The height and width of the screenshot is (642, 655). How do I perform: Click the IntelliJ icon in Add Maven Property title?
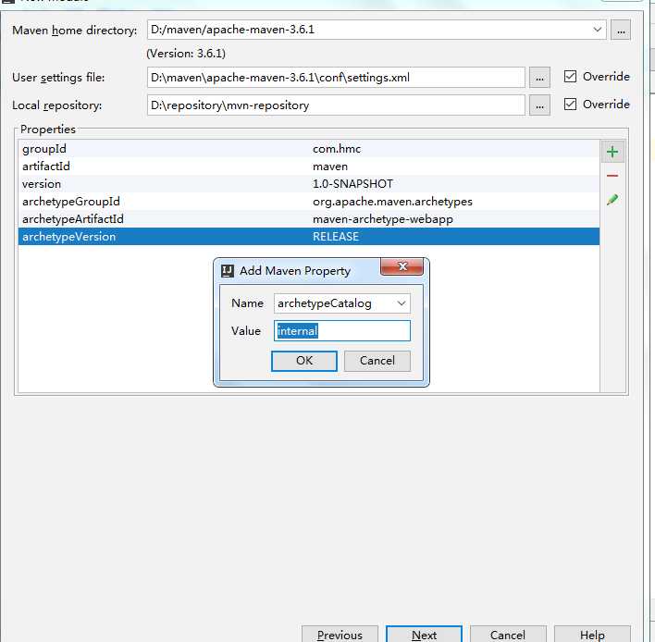(228, 271)
